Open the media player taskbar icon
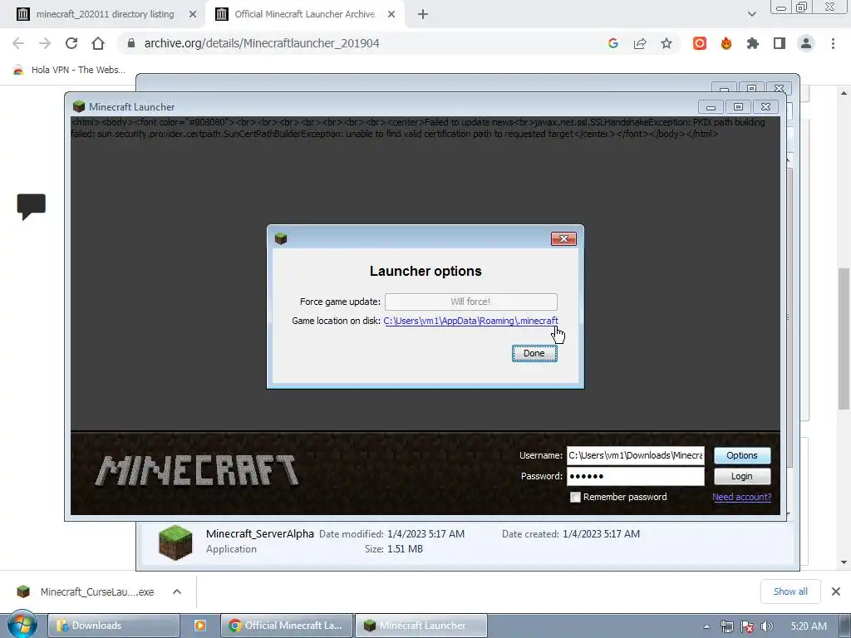The height and width of the screenshot is (638, 851). 199,626
